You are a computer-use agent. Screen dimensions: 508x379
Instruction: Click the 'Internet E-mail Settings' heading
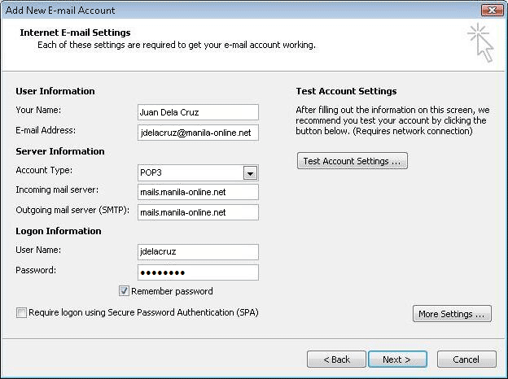75,33
